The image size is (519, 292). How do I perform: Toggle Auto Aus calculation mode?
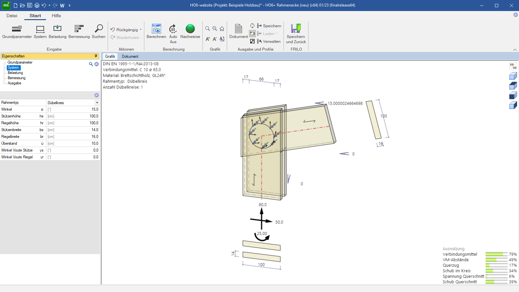173,34
